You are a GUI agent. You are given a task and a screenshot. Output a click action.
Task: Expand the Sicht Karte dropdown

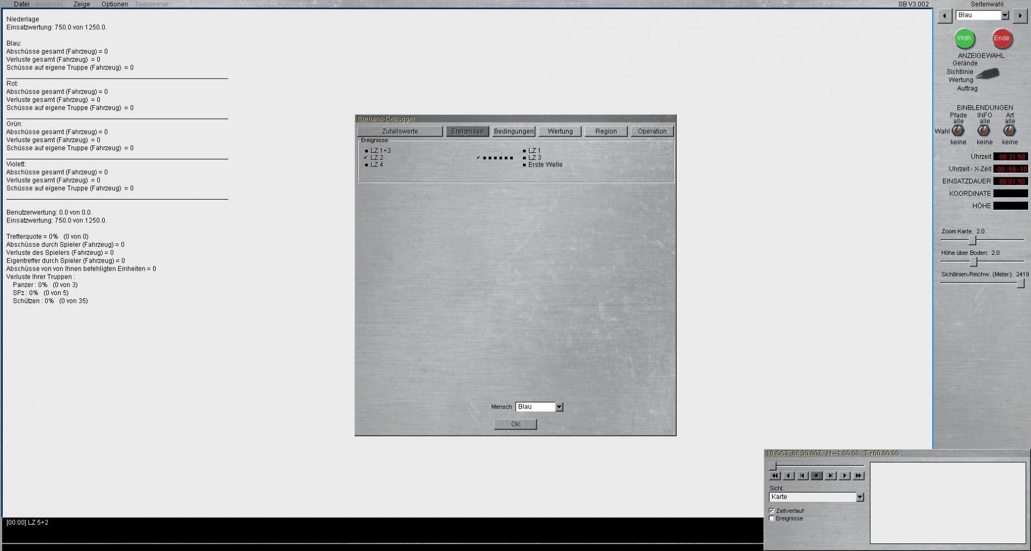(860, 497)
